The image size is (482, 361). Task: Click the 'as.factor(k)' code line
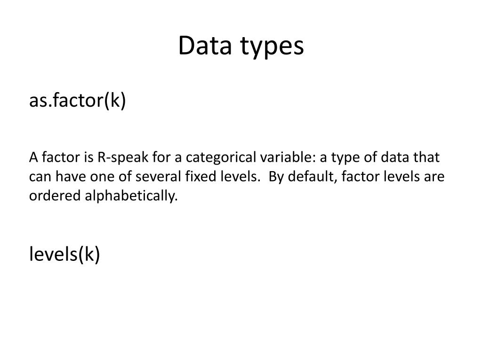pos(78,100)
